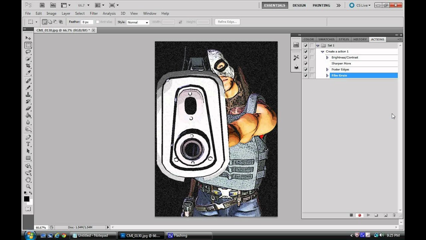Click the Essentials workspace button
Image resolution: width=426 pixels, height=240 pixels.
pyautogui.click(x=275, y=5)
